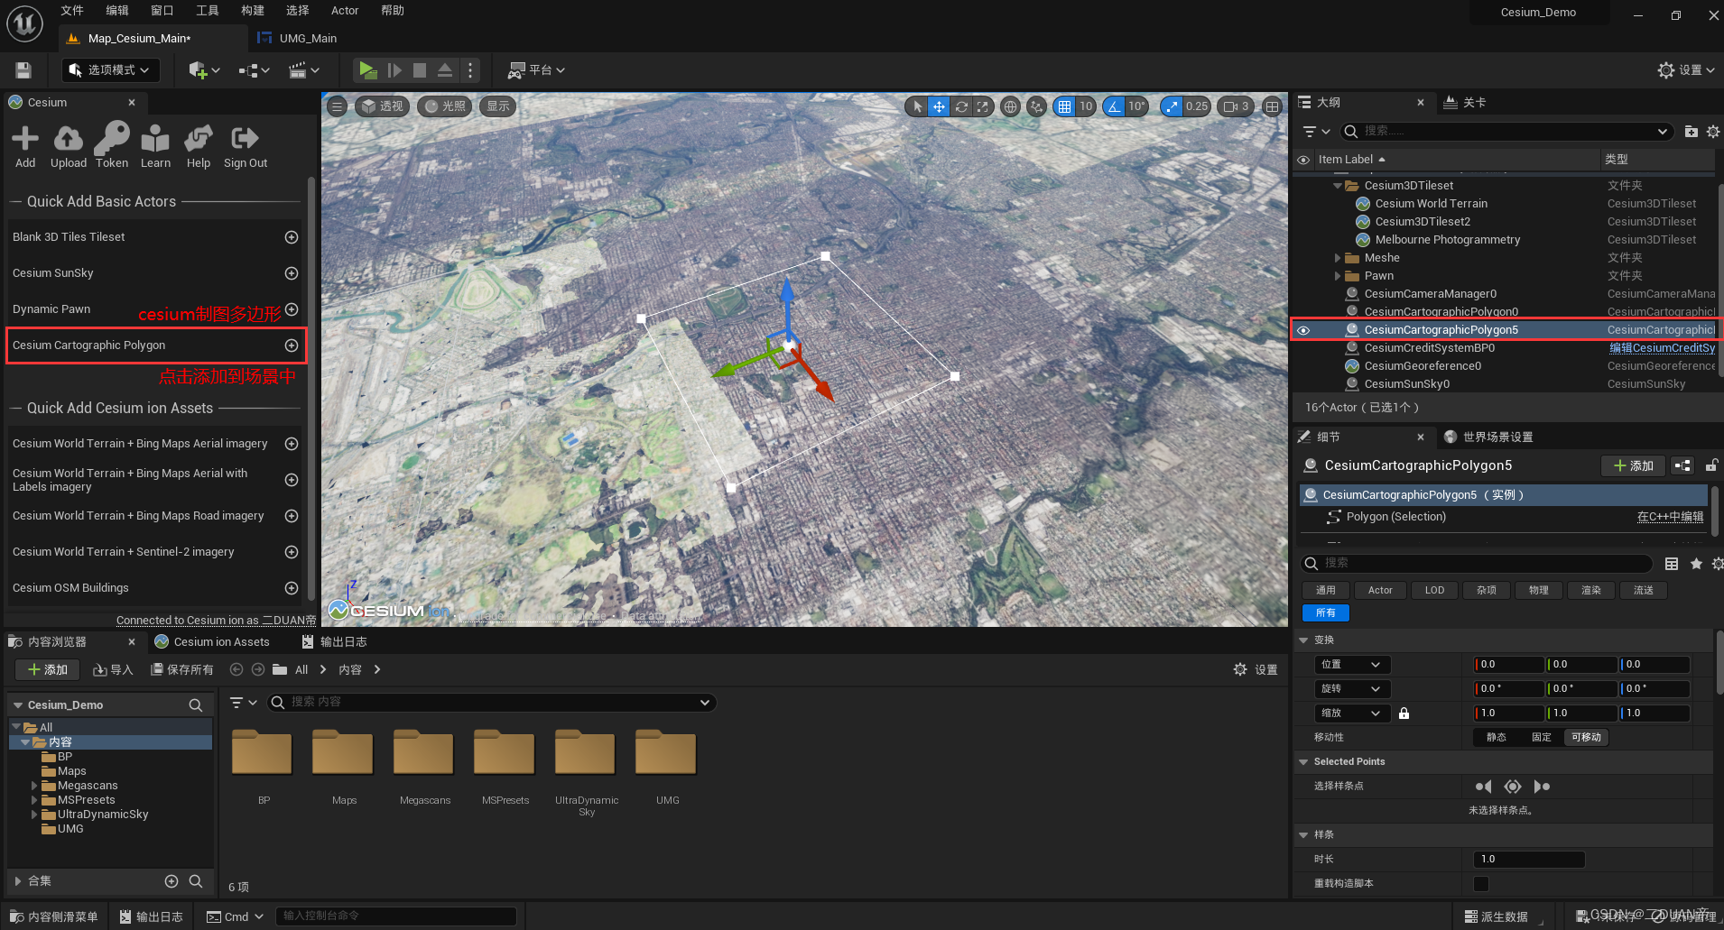Select the 可移动 mobility option

(1586, 737)
